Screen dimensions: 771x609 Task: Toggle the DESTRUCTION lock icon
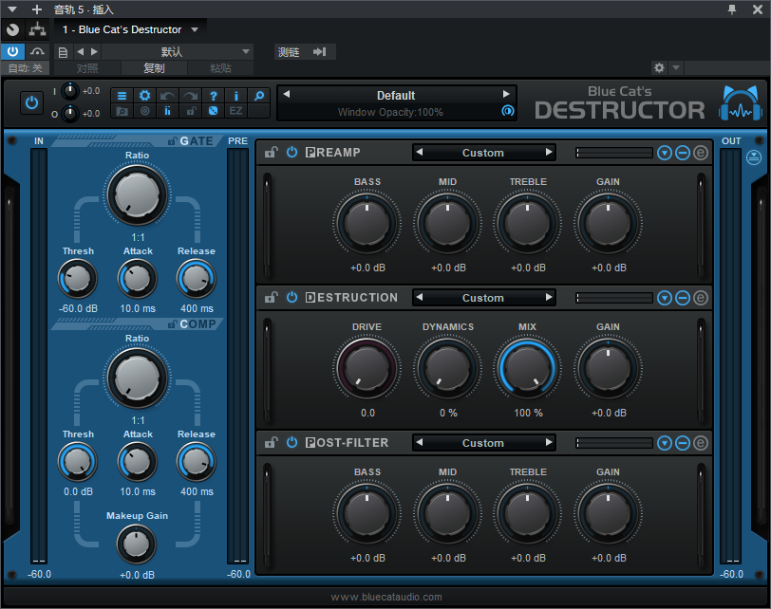(271, 297)
